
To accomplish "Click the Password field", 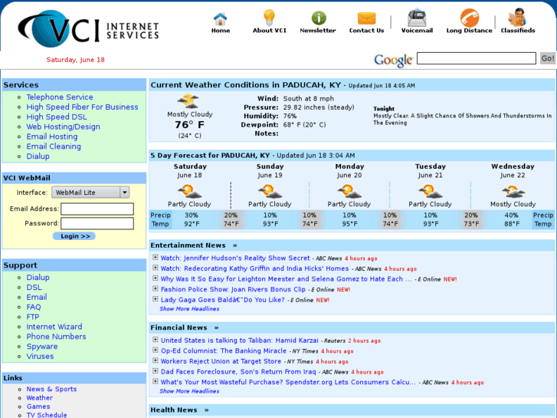I will pos(97,223).
